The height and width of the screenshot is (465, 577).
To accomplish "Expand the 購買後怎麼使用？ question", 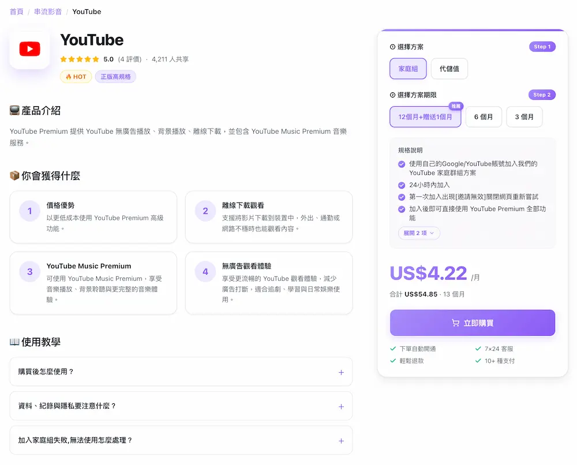I will coord(181,372).
